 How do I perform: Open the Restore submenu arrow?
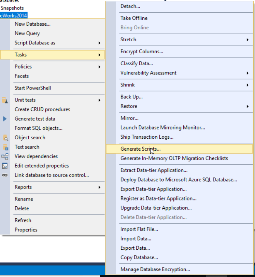tap(247, 106)
